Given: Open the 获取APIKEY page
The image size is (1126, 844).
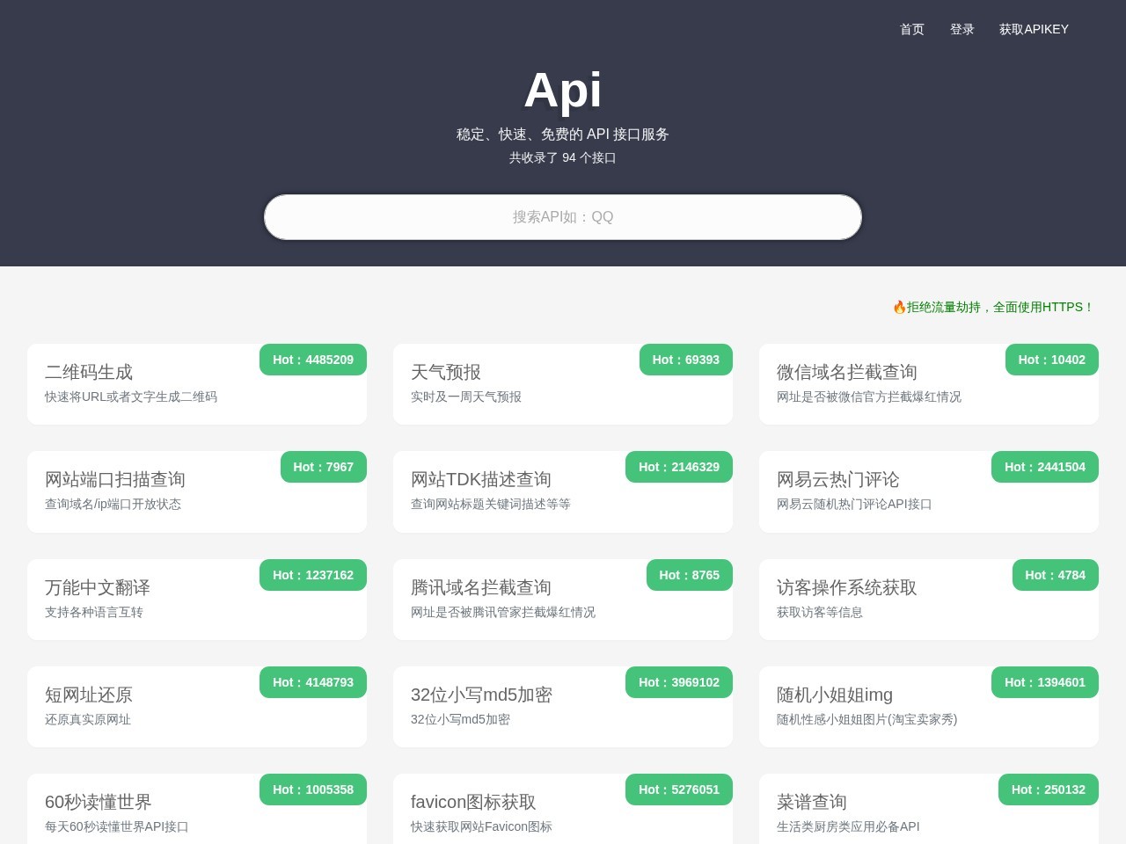Looking at the screenshot, I should [x=1035, y=29].
